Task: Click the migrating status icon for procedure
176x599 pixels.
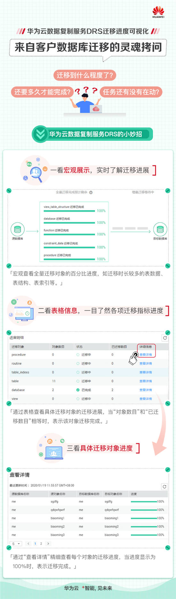Action: [x=78, y=355]
